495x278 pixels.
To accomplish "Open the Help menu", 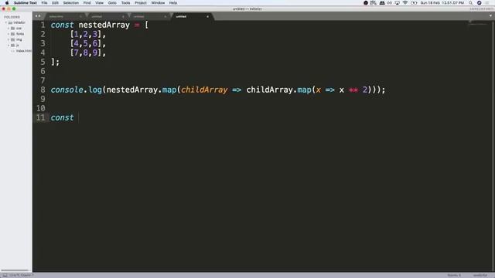I will [x=173, y=3].
